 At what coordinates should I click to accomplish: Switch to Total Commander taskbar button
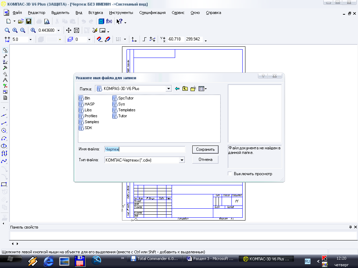coord(155,259)
